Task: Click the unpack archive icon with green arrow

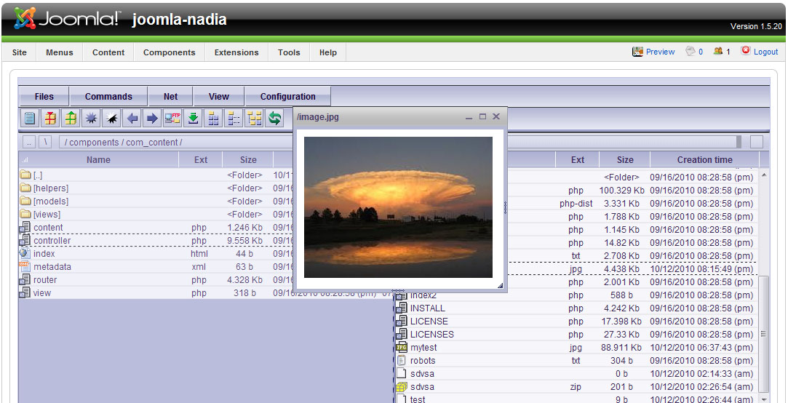Action: click(71, 118)
